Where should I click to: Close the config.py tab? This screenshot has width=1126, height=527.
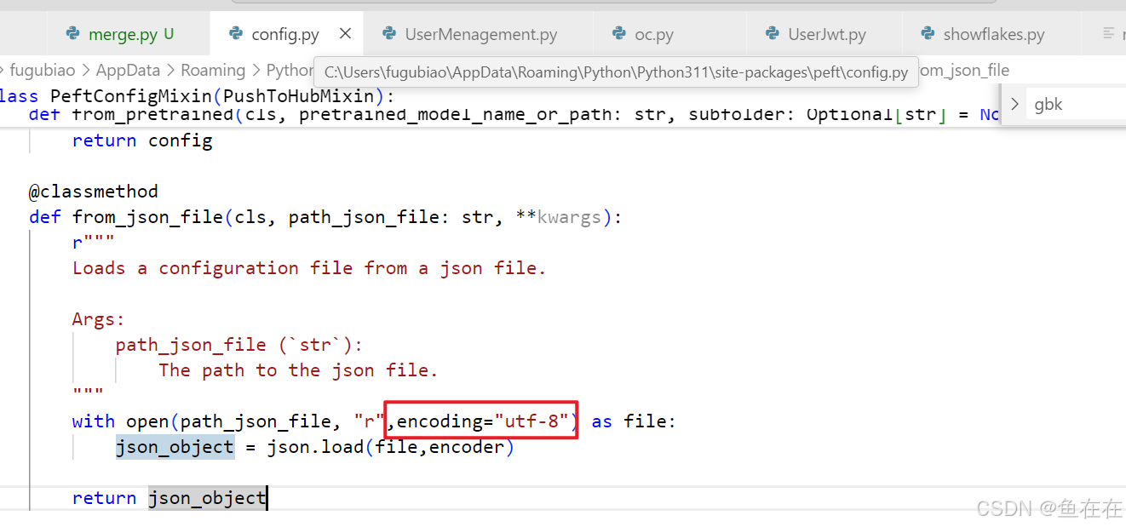pos(345,34)
